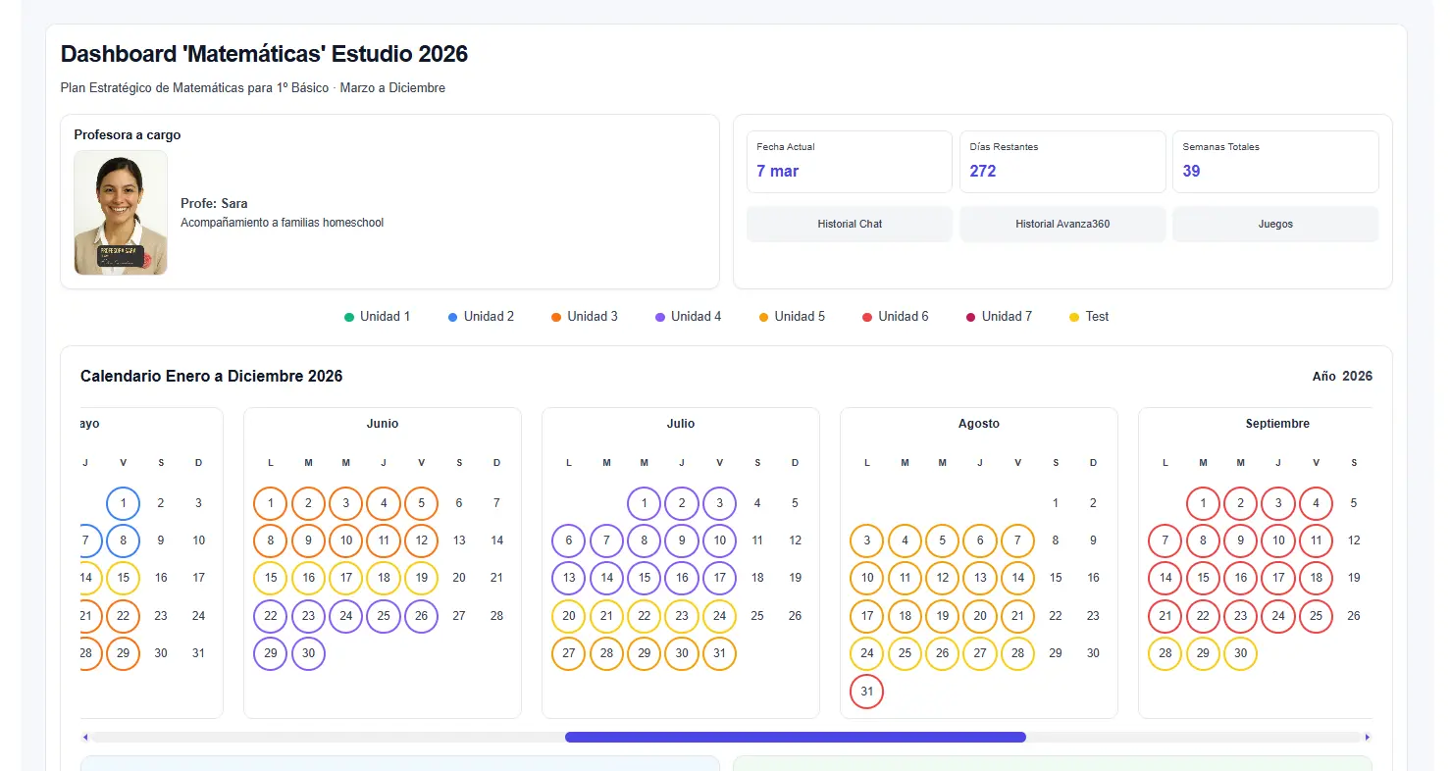Select August 31 on the calendar
Viewport: 1450px width, 771px height.
tap(866, 691)
